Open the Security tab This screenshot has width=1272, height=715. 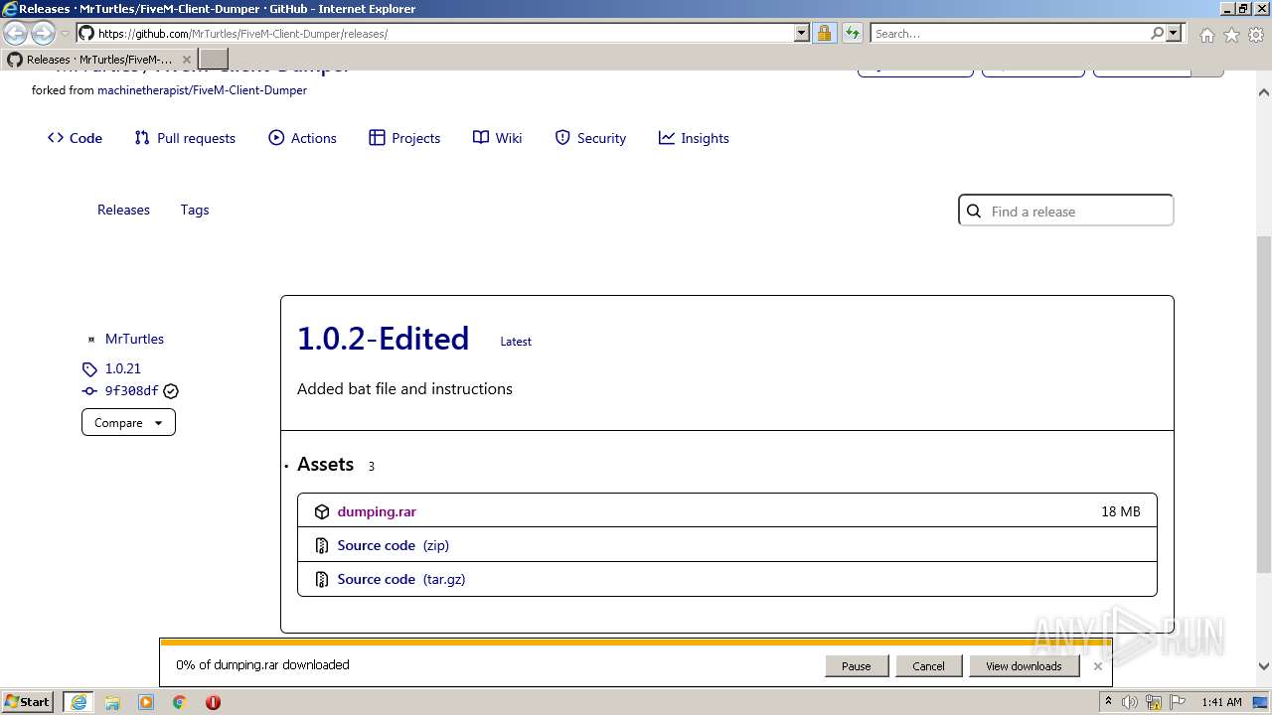point(590,138)
